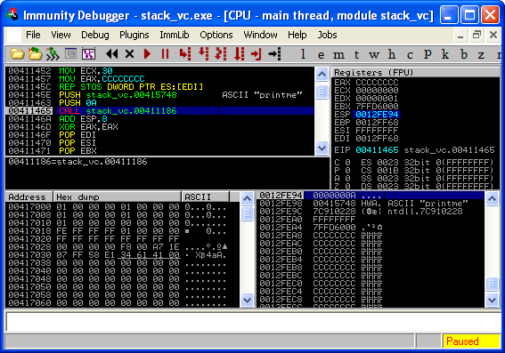505x353 pixels.
Task: Pause execution with the pause icon
Action: coord(166,54)
